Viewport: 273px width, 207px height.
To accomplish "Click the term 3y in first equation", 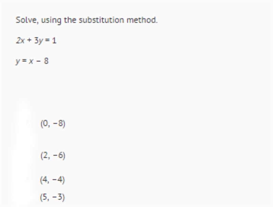I will tap(39, 41).
